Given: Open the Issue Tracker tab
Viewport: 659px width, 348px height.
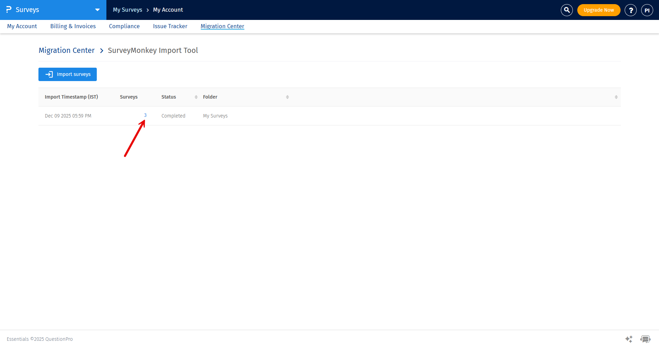Looking at the screenshot, I should click(170, 26).
